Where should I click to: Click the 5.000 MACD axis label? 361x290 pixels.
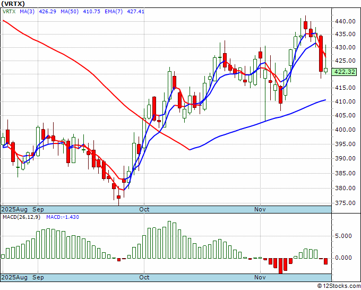pos(343,236)
